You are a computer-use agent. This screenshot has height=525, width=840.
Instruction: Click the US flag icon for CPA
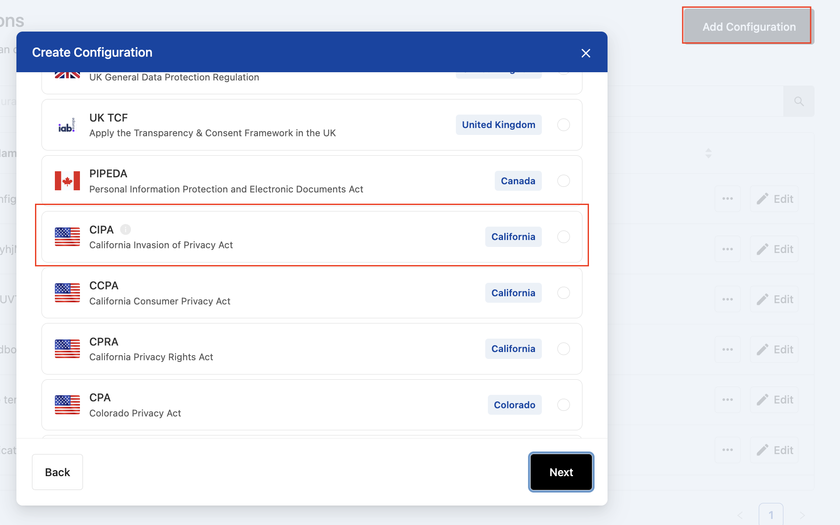[67, 405]
